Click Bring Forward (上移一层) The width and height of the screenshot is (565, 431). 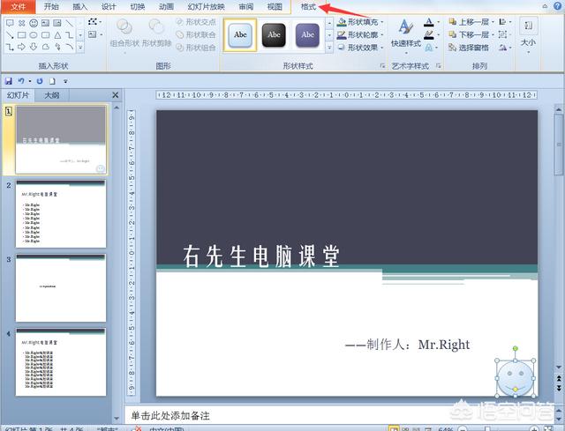(x=471, y=22)
